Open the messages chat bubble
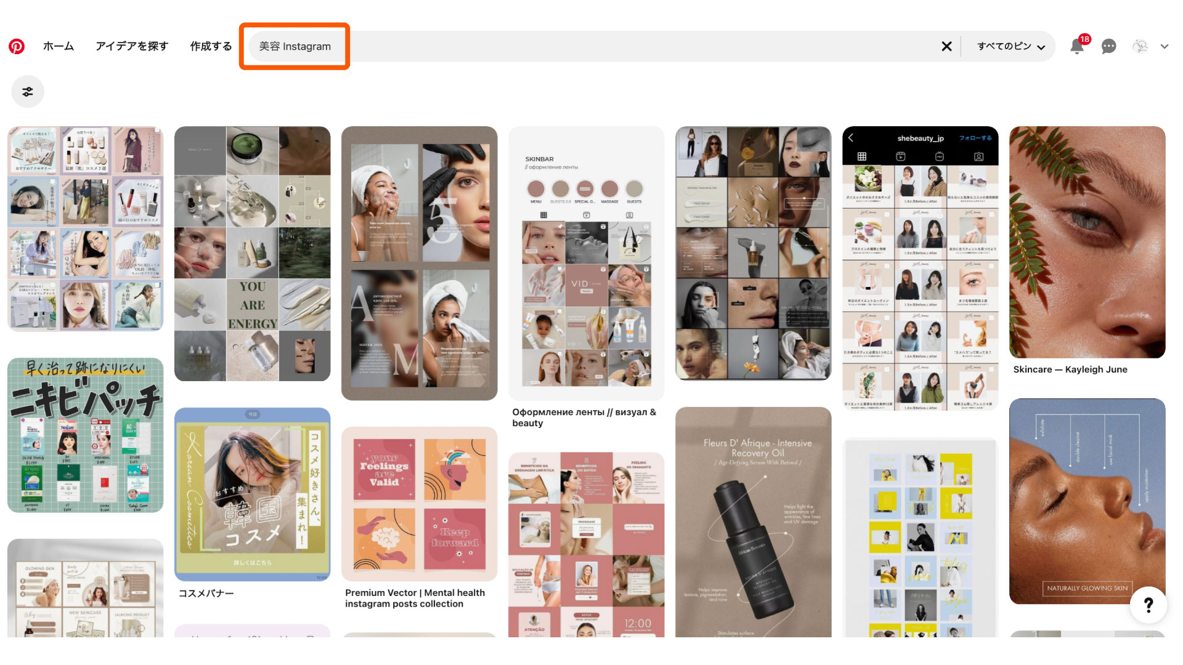 1108,46
